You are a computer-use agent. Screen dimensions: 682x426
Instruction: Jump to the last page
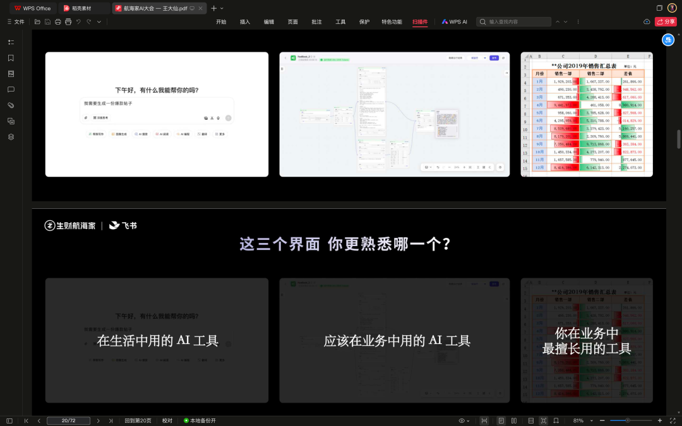pos(111,421)
